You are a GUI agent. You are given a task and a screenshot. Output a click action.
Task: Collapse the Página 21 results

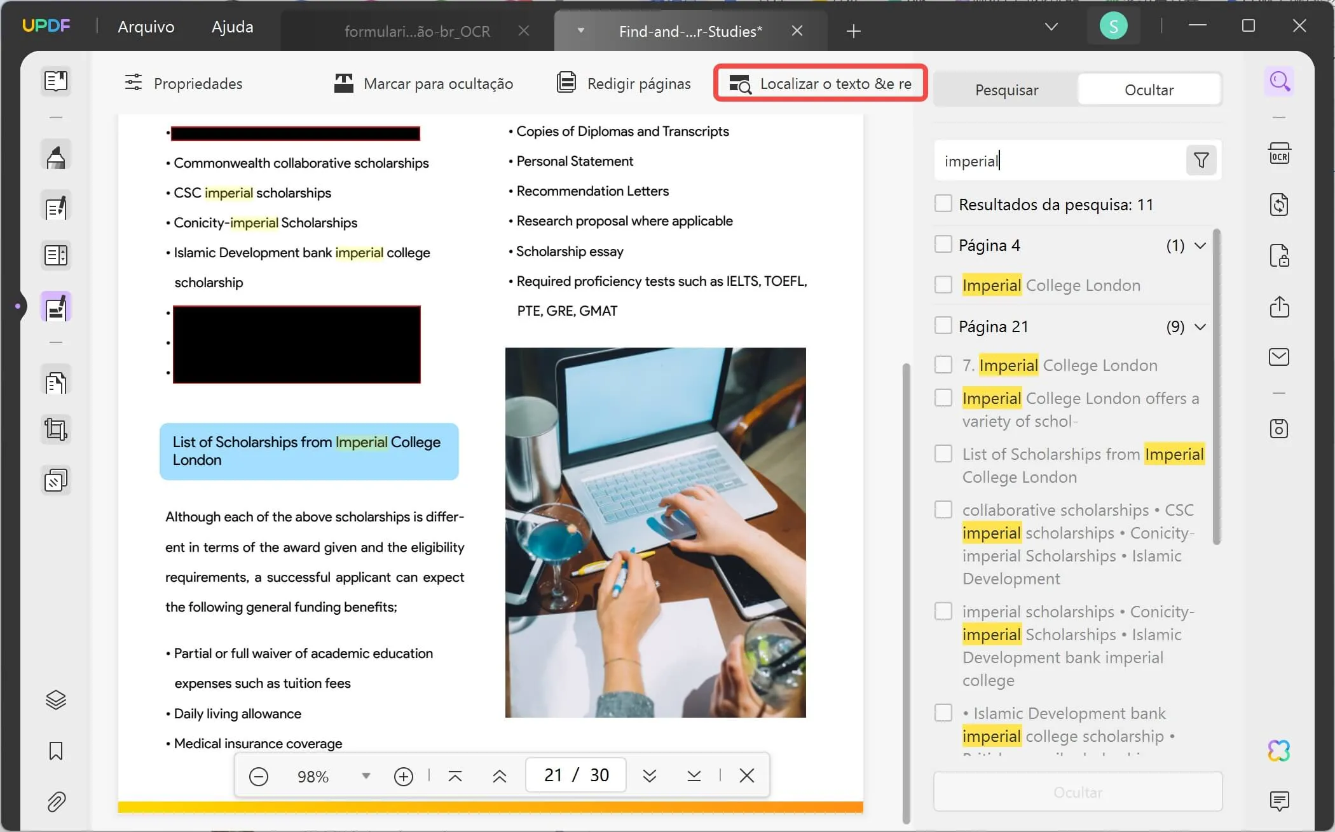[x=1201, y=326]
